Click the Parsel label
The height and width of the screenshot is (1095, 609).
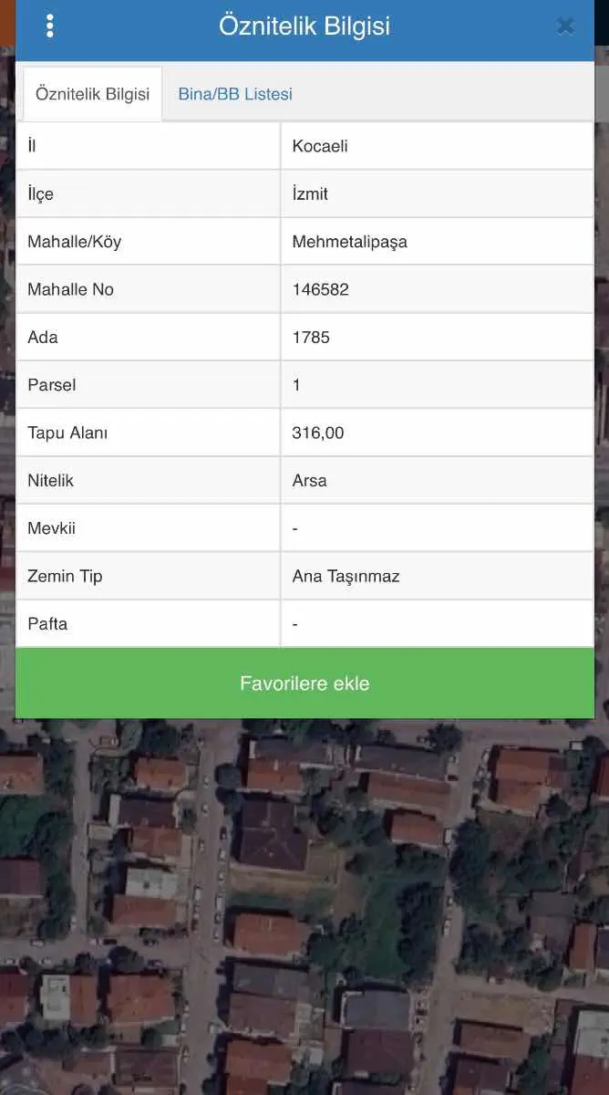click(52, 385)
